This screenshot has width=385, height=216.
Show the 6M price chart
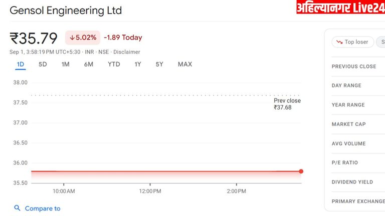coord(89,64)
